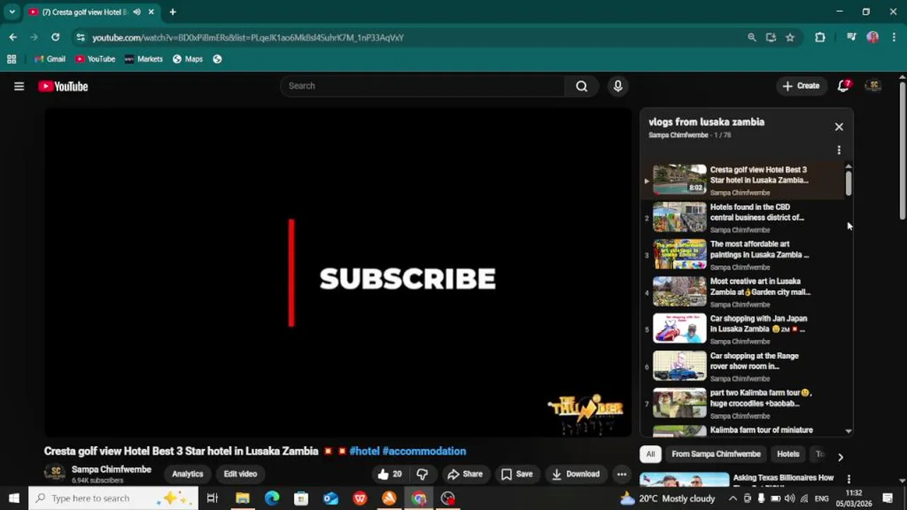Play part two Kalimba farm tour video
907x510 pixels.
[741, 404]
